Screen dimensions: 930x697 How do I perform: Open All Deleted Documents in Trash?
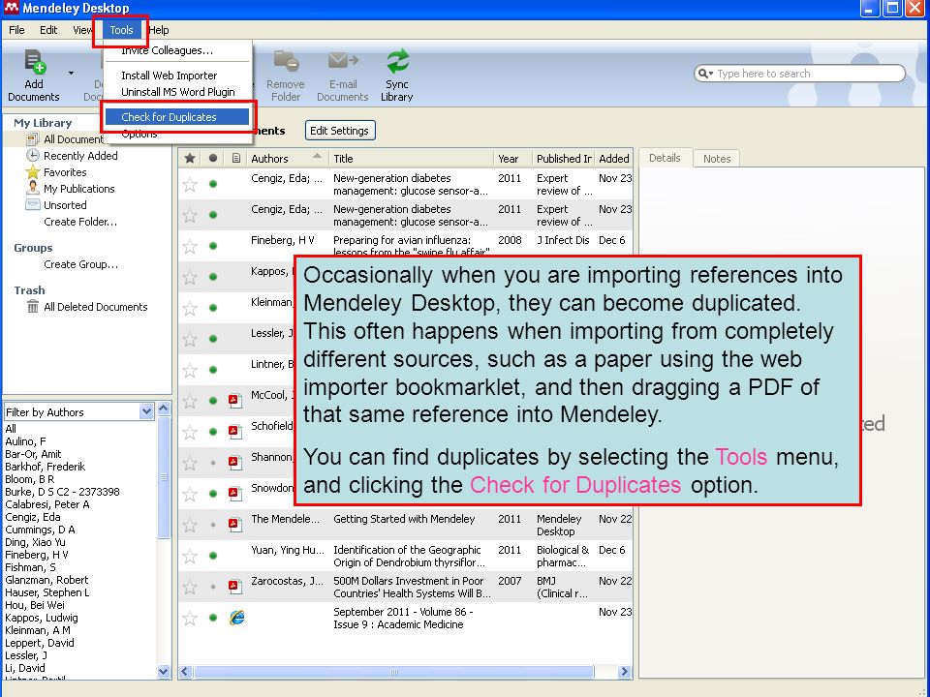pyautogui.click(x=95, y=307)
